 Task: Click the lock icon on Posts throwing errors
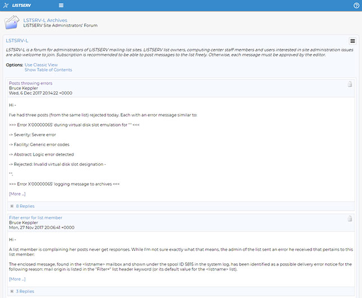tap(350, 84)
